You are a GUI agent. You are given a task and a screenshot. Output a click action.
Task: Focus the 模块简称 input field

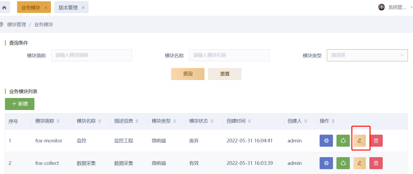point(91,55)
